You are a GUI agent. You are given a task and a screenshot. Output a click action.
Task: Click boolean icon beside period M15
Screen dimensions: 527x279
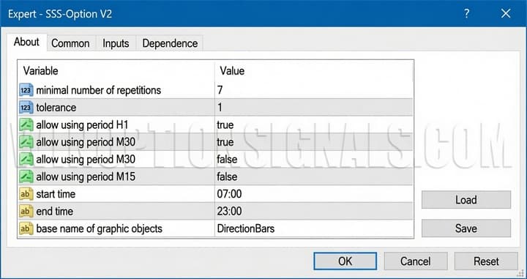point(26,176)
